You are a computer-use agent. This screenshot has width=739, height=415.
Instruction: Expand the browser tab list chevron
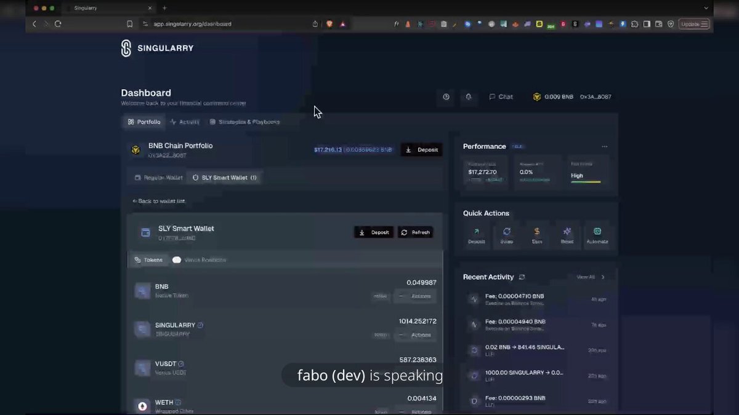tap(706, 8)
